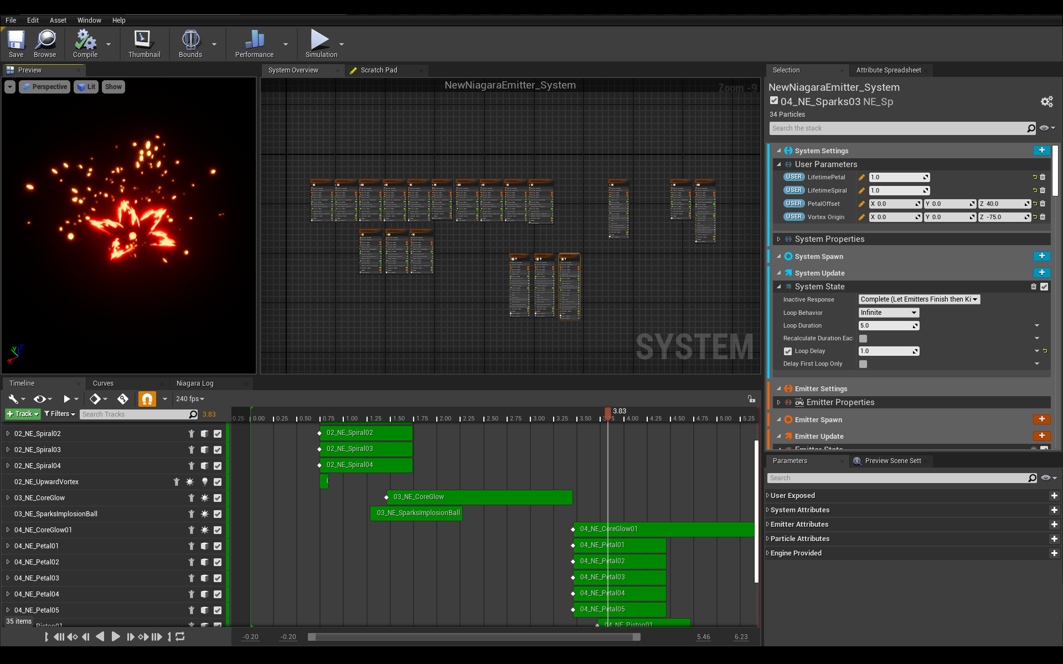Open the Loop Behavior dropdown
Image resolution: width=1063 pixels, height=664 pixels.
coord(889,313)
